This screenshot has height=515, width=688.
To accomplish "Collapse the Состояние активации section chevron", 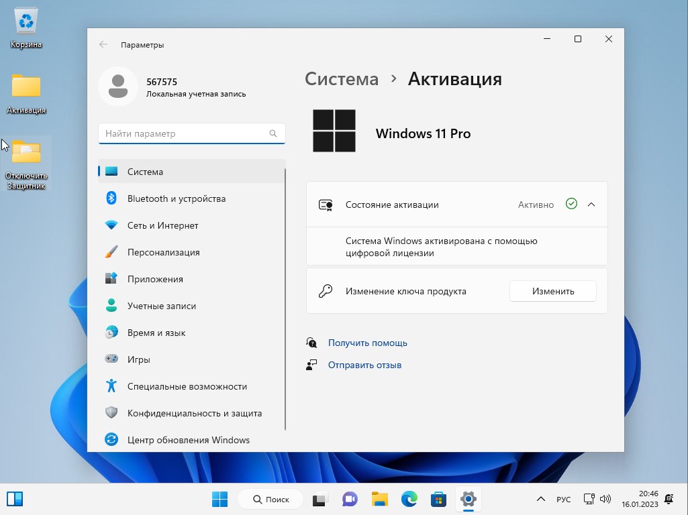I will [x=591, y=205].
